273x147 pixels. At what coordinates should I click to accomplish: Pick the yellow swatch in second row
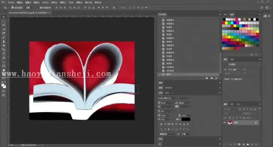point(227,23)
